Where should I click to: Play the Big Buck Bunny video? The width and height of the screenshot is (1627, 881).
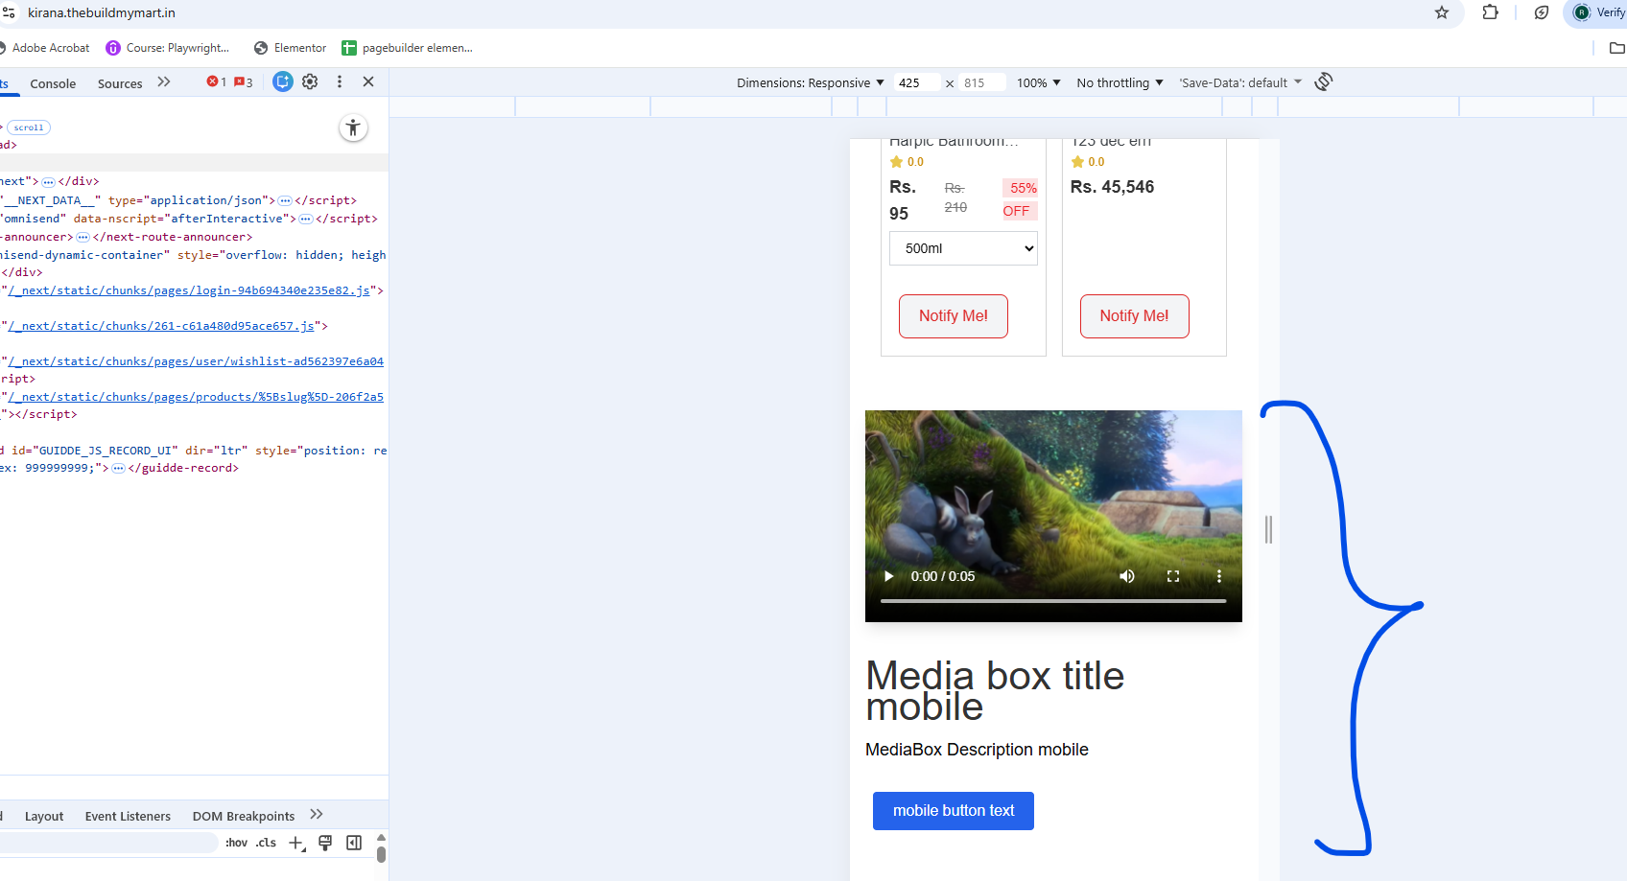pos(889,576)
